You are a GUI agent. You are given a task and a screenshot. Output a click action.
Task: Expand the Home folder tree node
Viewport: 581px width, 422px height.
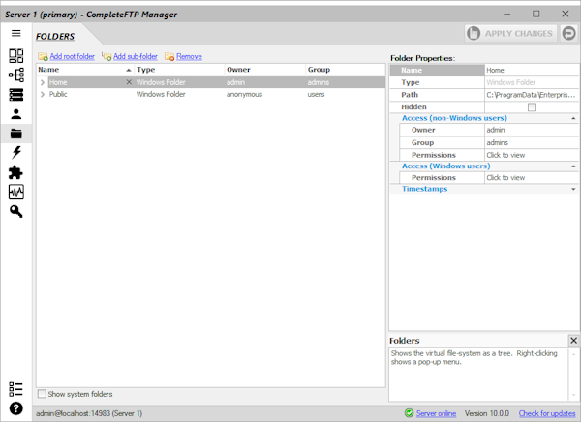coord(42,83)
